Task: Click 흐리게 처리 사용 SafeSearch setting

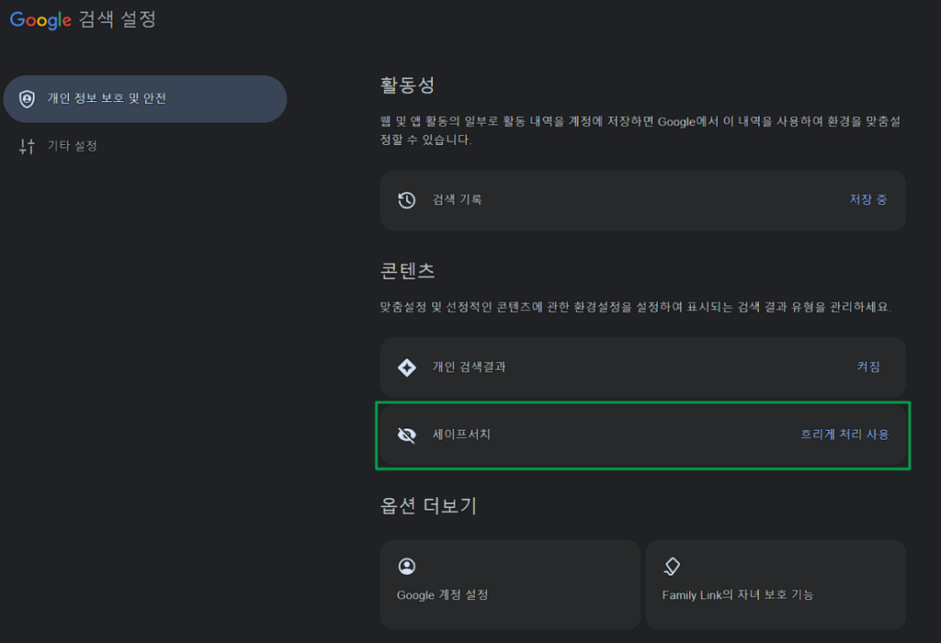Action: tap(845, 434)
